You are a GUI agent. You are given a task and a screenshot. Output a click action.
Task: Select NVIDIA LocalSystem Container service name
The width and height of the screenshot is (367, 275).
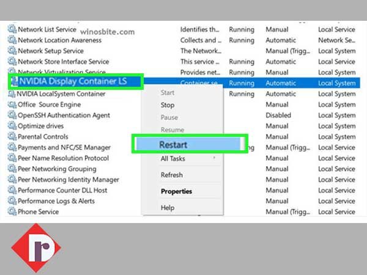coord(61,94)
